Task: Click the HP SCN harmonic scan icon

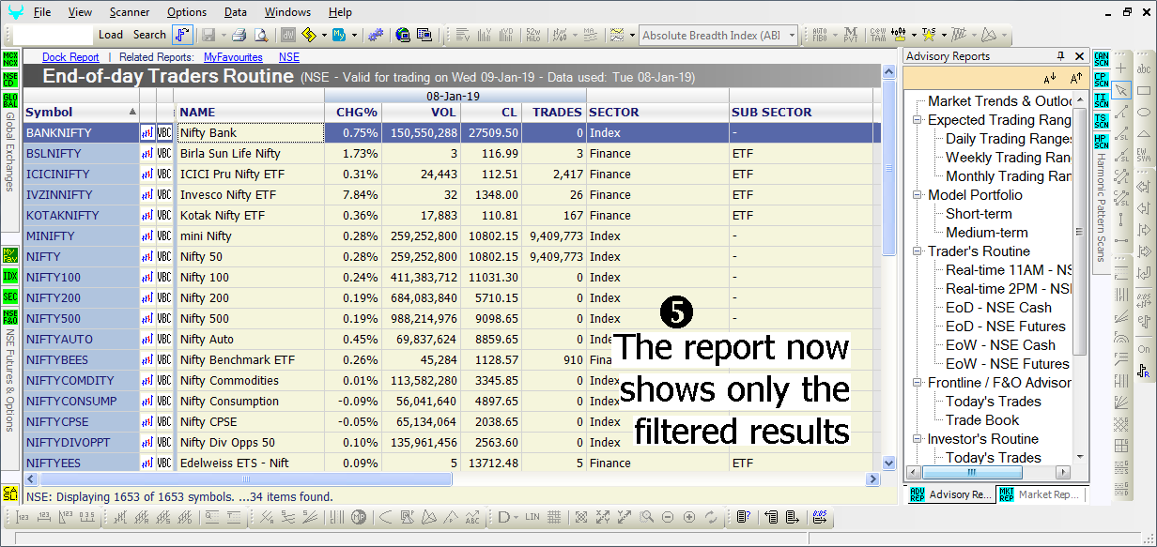Action: (1102, 141)
